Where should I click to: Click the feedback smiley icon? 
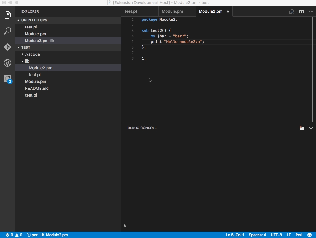(310, 235)
